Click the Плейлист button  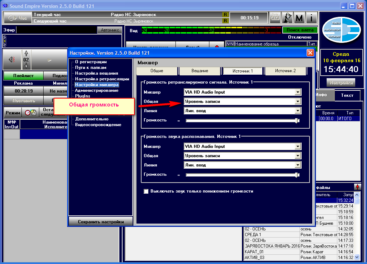23,76
